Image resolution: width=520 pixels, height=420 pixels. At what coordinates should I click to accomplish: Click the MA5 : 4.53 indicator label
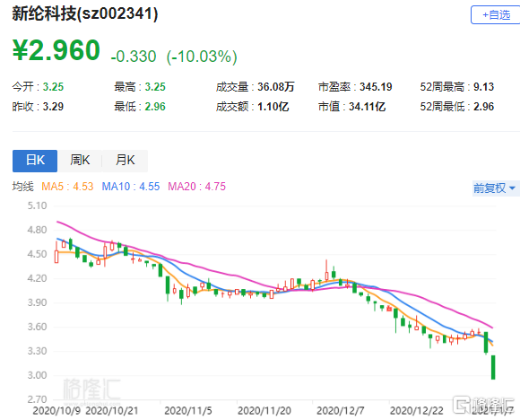pyautogui.click(x=67, y=187)
